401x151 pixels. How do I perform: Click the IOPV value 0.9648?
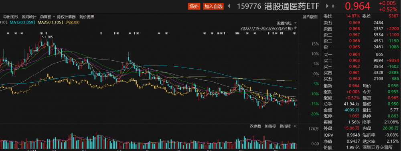coord(353,135)
